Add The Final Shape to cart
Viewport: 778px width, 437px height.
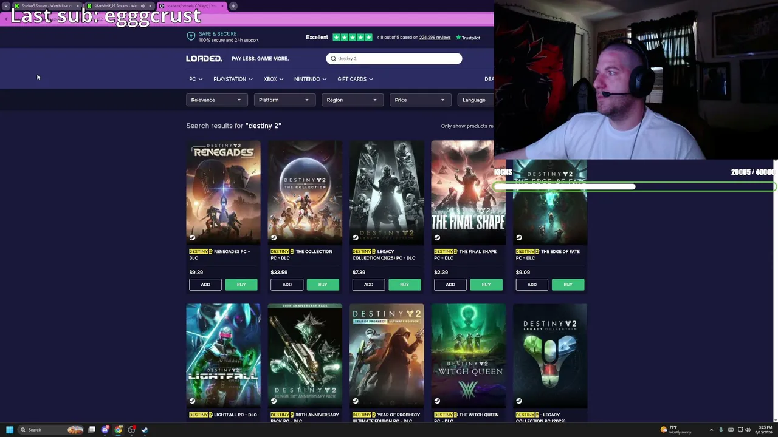[450, 285]
